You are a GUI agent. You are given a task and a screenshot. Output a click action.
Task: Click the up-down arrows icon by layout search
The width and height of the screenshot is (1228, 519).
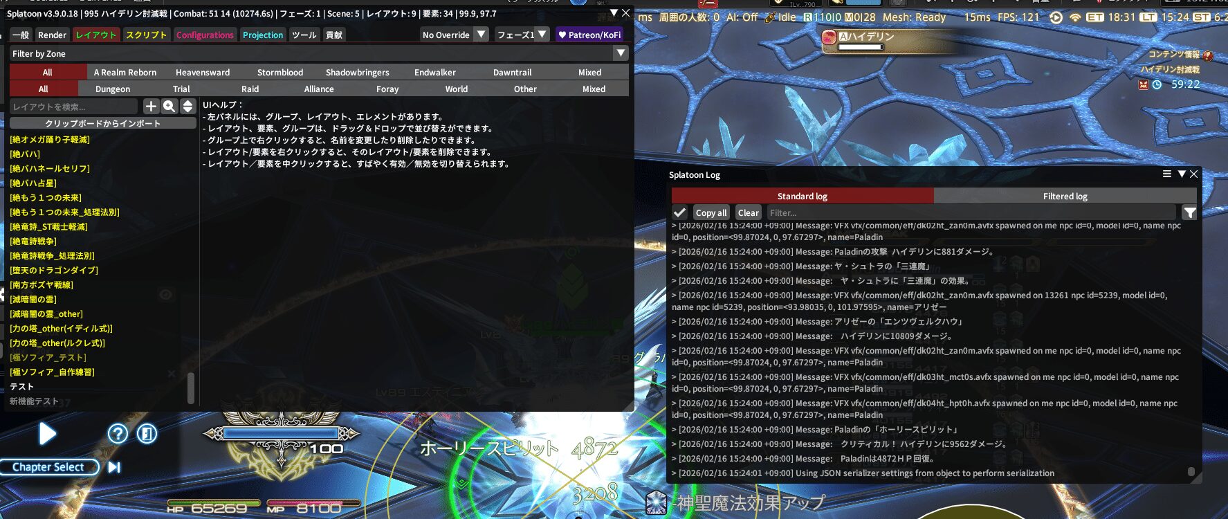tap(187, 107)
